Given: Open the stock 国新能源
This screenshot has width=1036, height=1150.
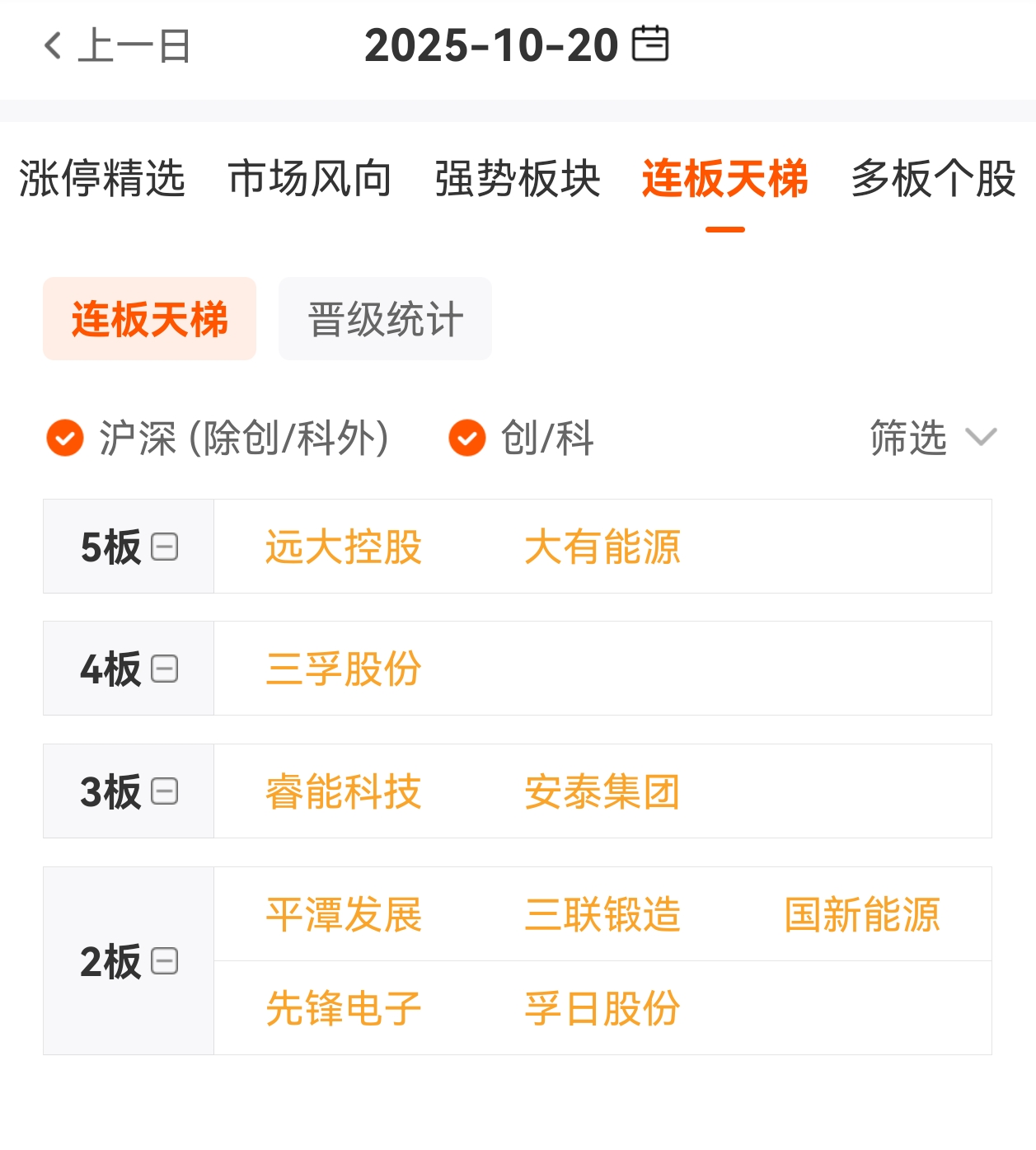Looking at the screenshot, I should [862, 914].
